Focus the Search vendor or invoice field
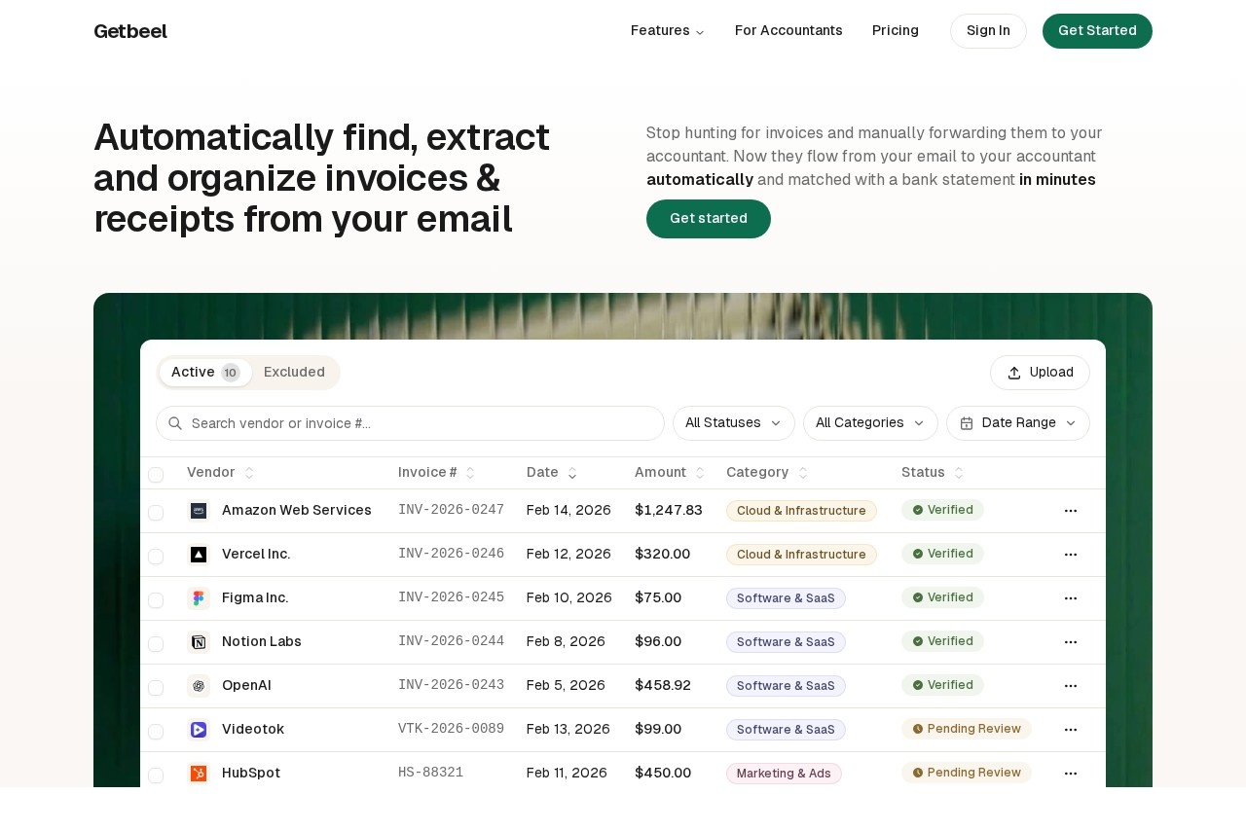1246x830 pixels. pyautogui.click(x=419, y=423)
